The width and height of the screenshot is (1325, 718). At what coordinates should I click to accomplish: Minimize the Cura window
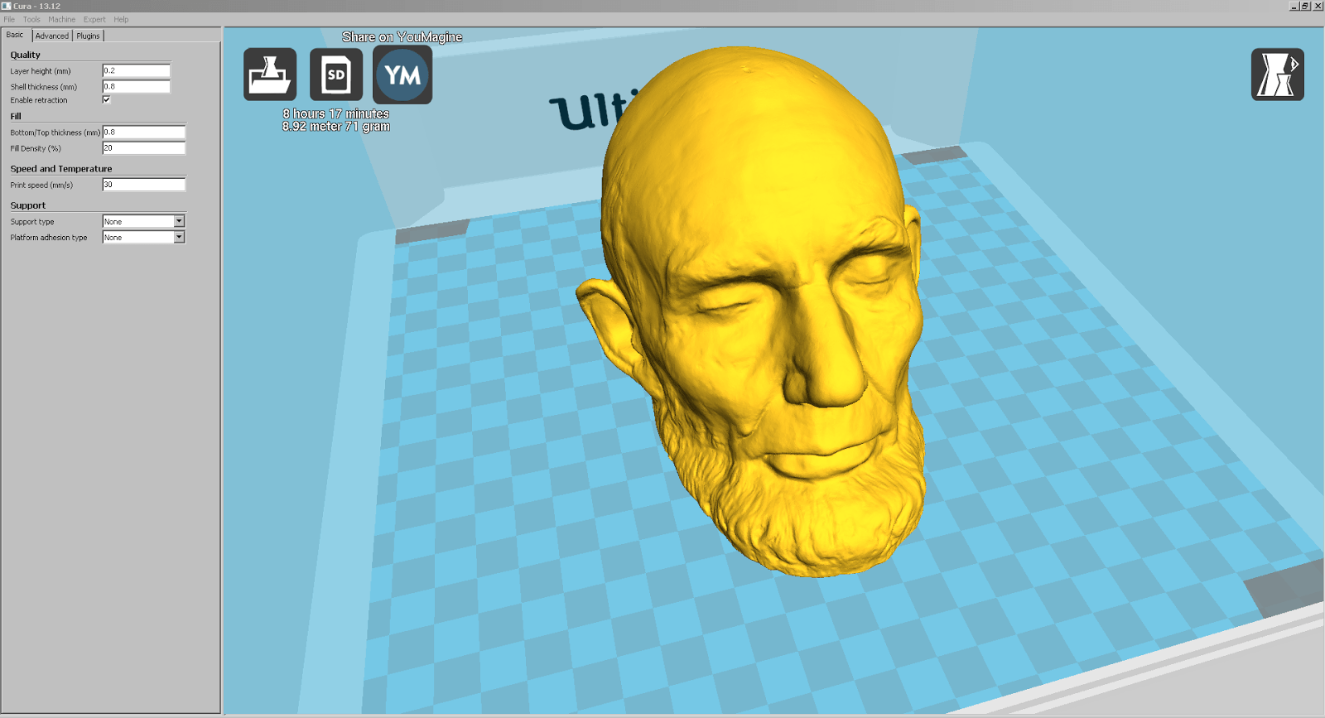click(1294, 6)
